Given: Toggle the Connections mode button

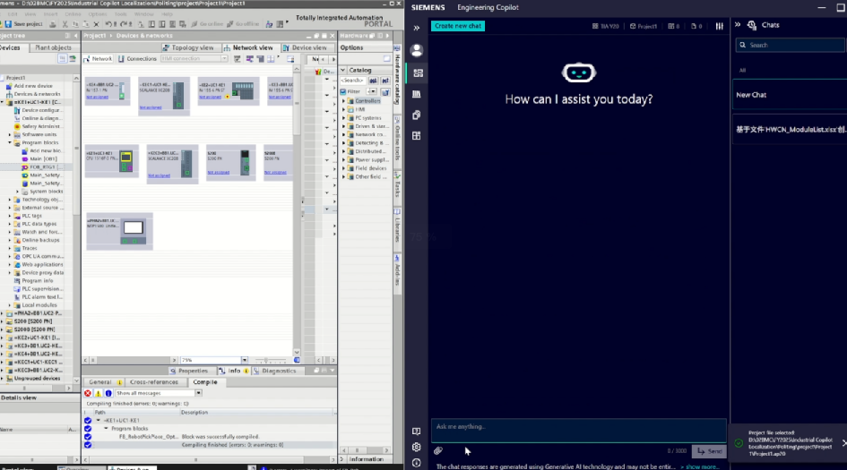Looking at the screenshot, I should [137, 58].
